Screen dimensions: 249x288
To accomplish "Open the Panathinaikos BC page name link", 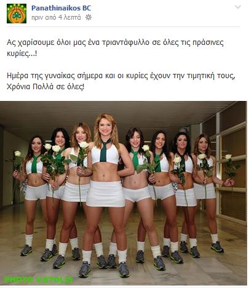I will 61,8.
